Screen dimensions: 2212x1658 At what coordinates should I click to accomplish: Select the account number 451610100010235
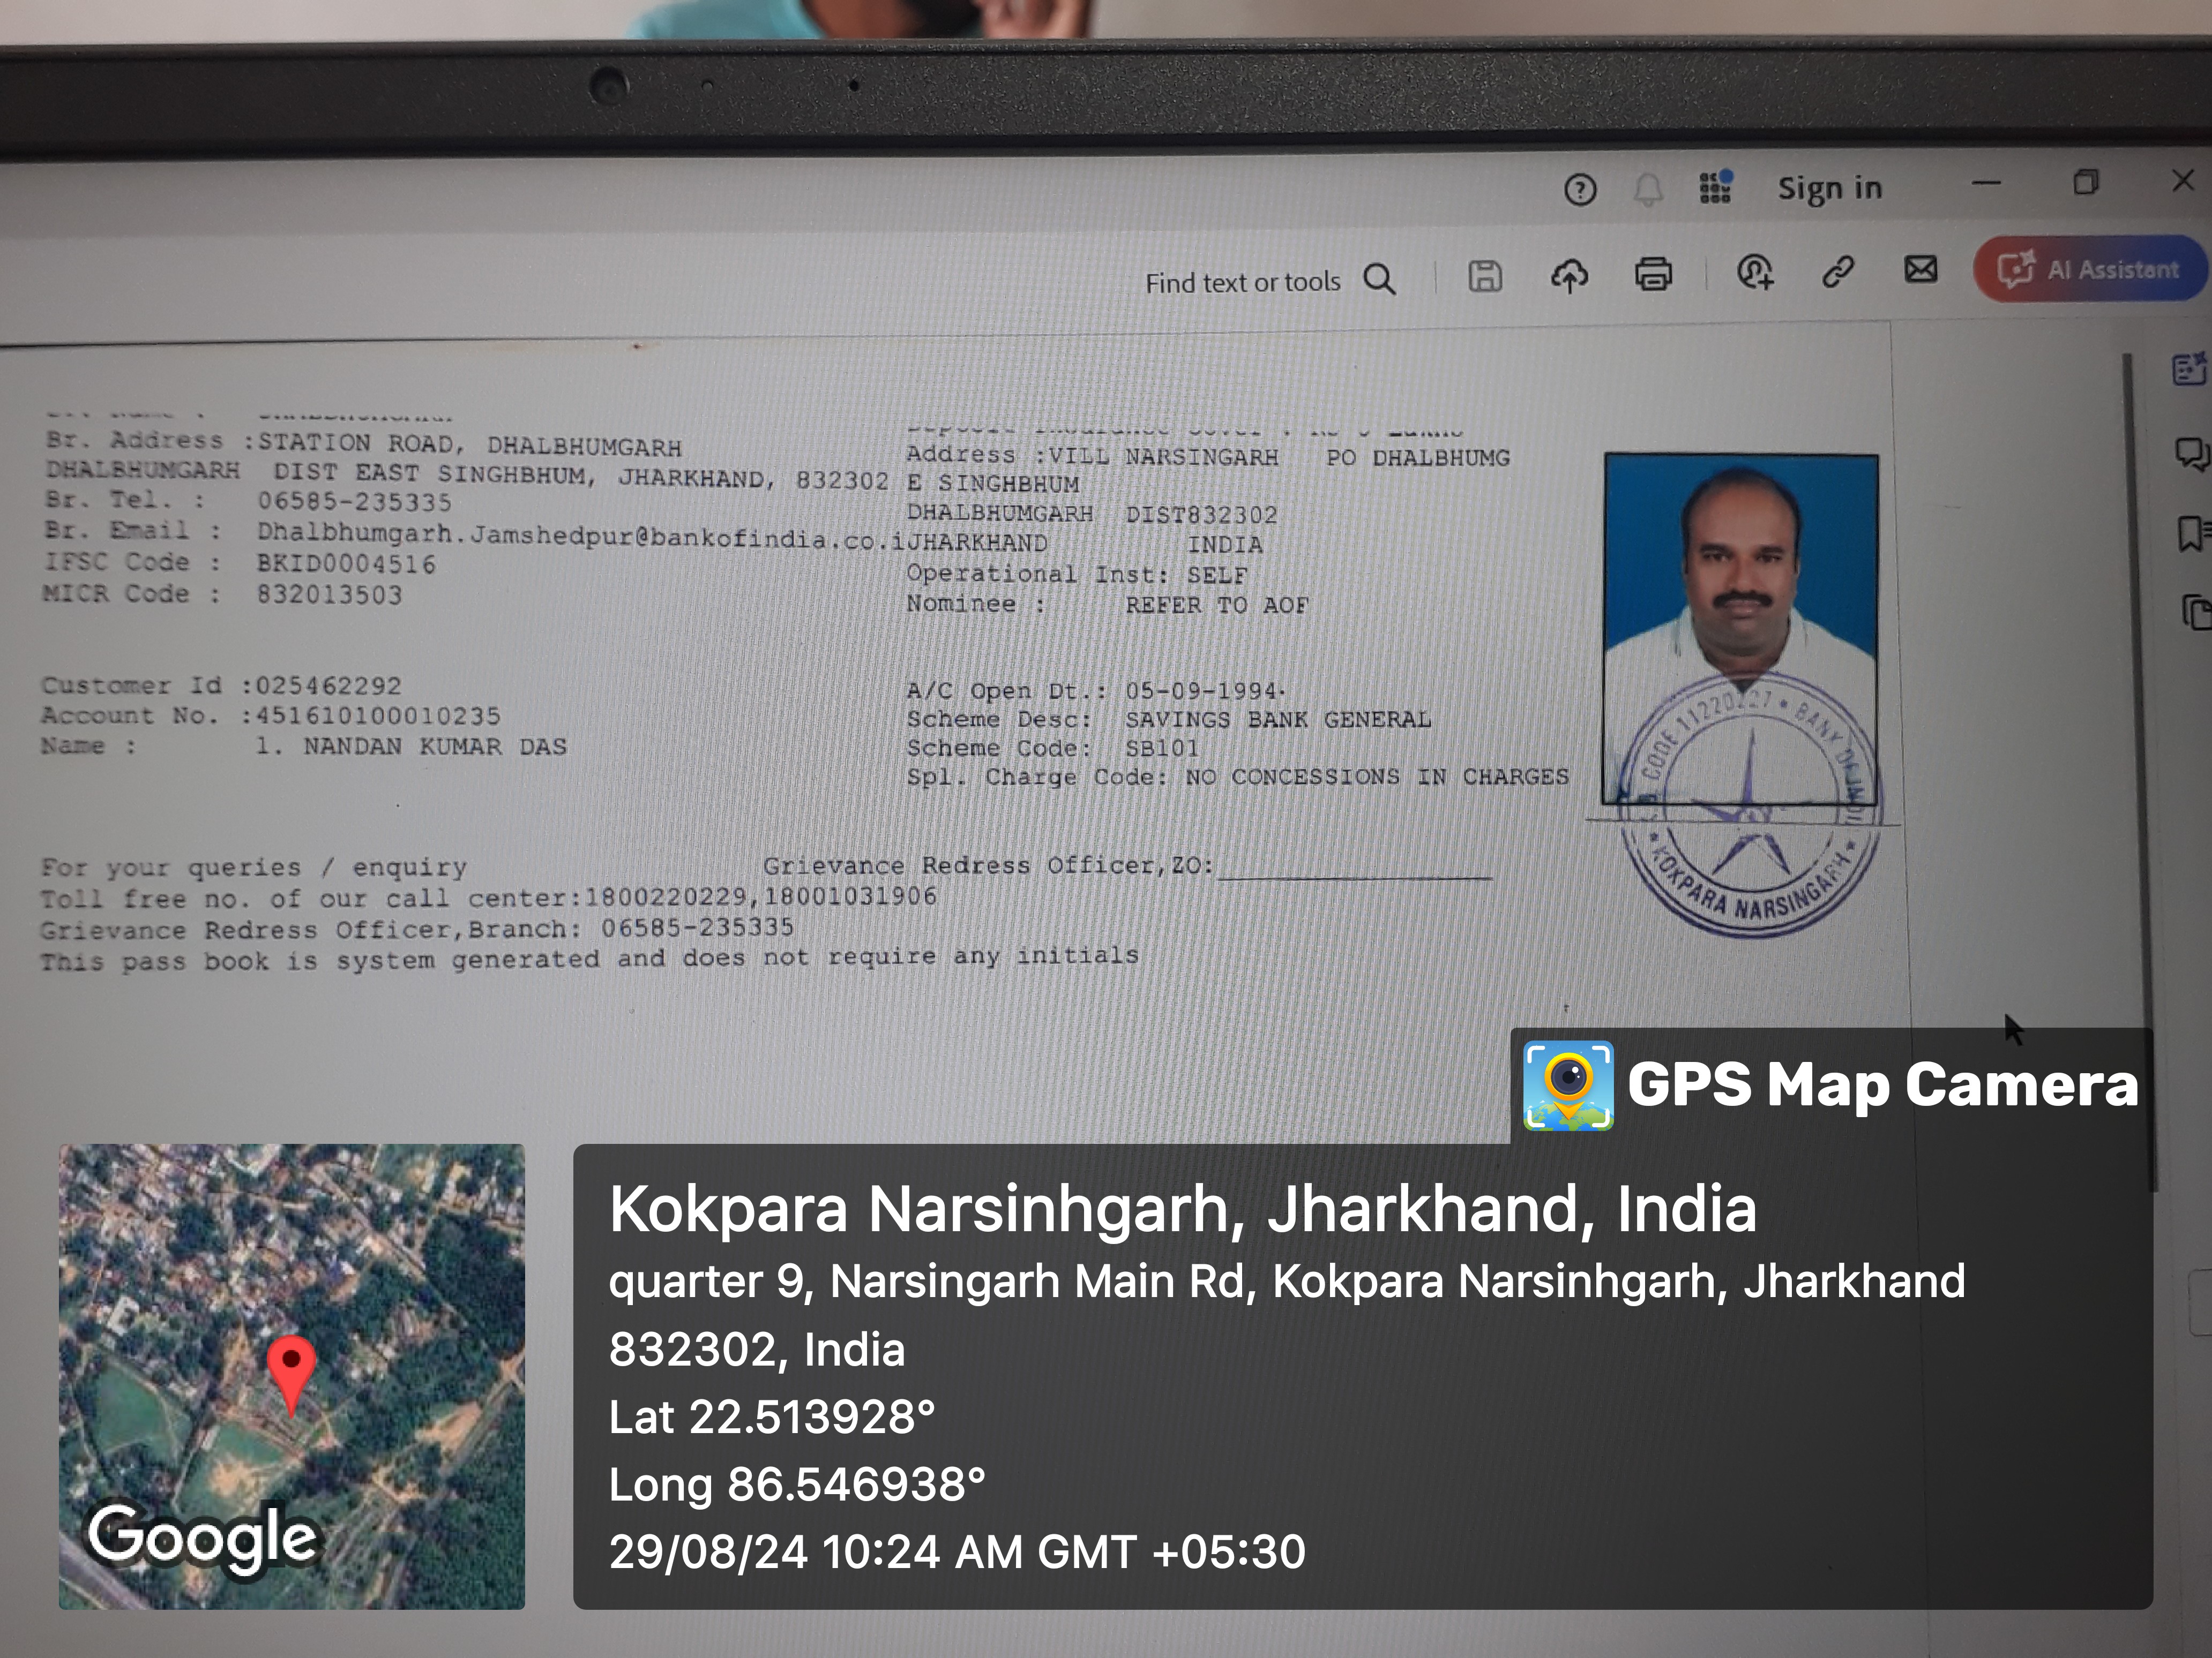tap(378, 715)
